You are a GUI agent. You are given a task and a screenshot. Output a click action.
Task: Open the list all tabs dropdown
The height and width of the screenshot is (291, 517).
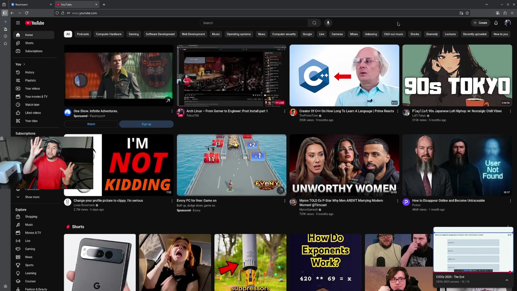[x=486, y=4]
